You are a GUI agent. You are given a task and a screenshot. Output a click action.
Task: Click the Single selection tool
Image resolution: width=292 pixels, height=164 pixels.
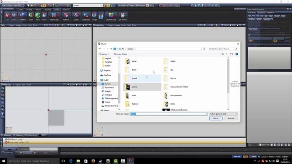tap(94, 16)
